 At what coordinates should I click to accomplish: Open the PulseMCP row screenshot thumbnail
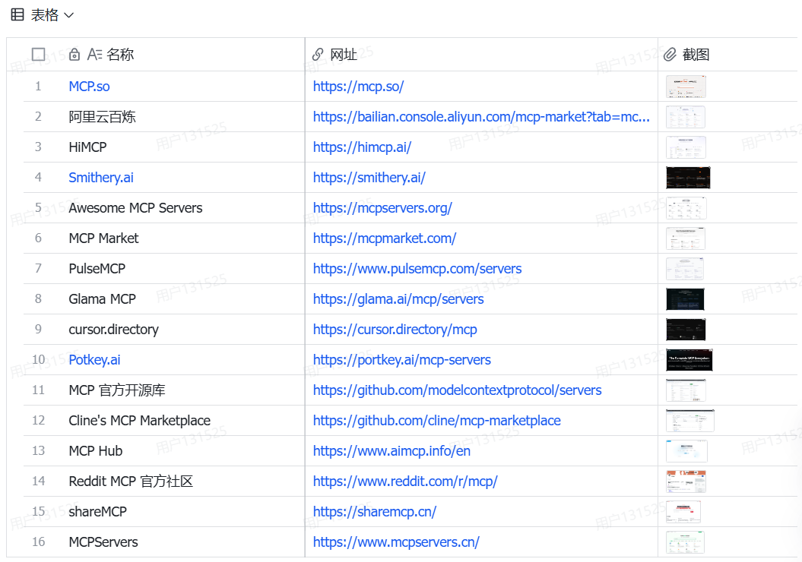(685, 269)
